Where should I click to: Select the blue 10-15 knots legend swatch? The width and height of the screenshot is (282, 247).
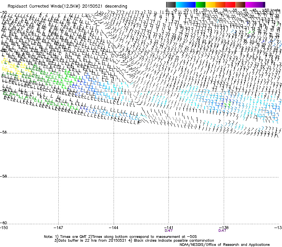point(191,5)
